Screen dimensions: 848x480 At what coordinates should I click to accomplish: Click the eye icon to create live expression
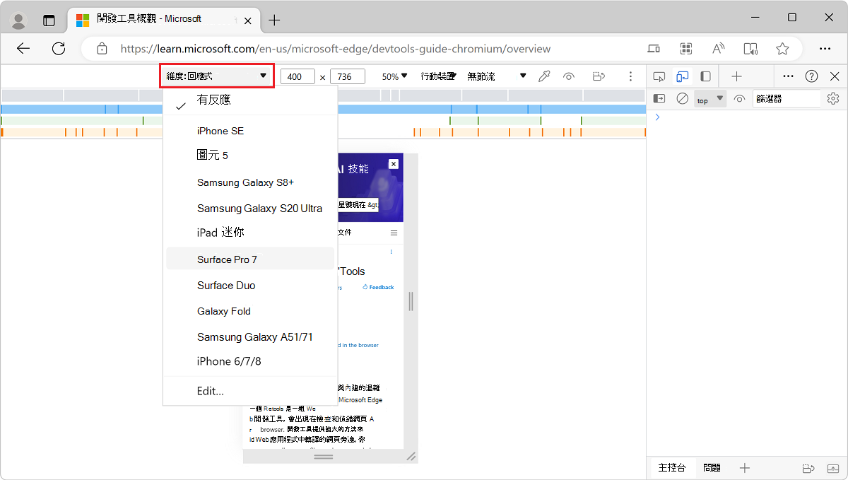pos(739,99)
